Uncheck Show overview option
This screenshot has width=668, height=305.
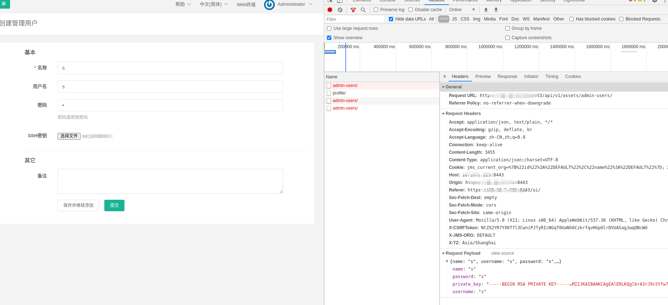click(329, 38)
